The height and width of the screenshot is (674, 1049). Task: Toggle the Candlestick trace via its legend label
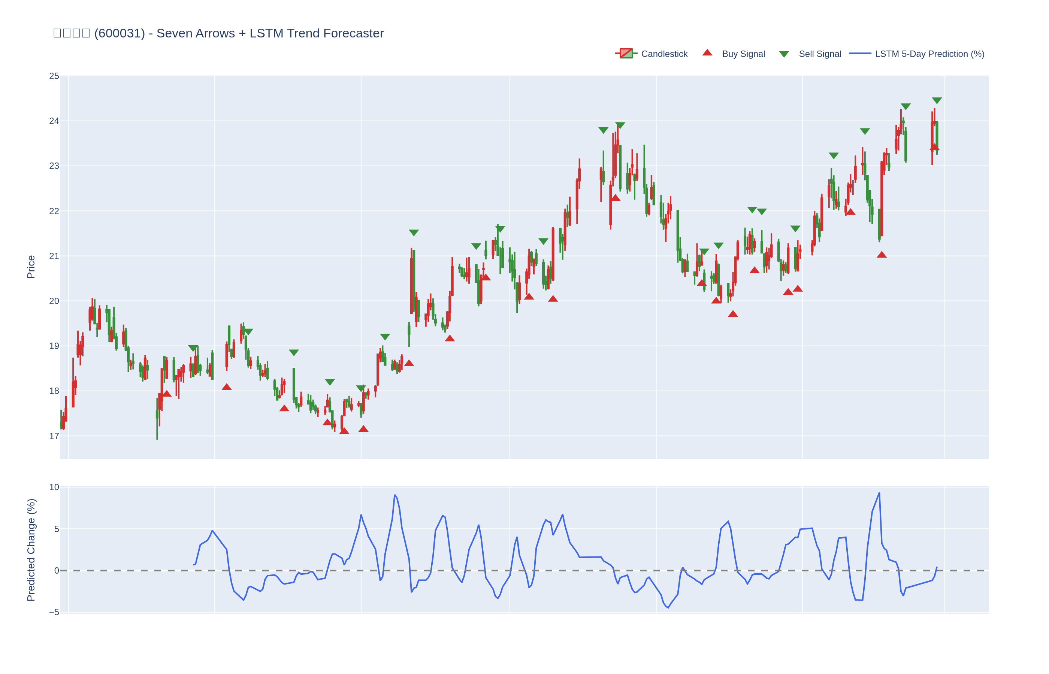click(664, 54)
